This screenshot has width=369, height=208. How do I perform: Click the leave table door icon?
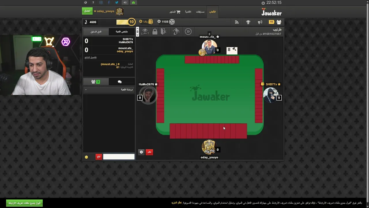coord(164,31)
